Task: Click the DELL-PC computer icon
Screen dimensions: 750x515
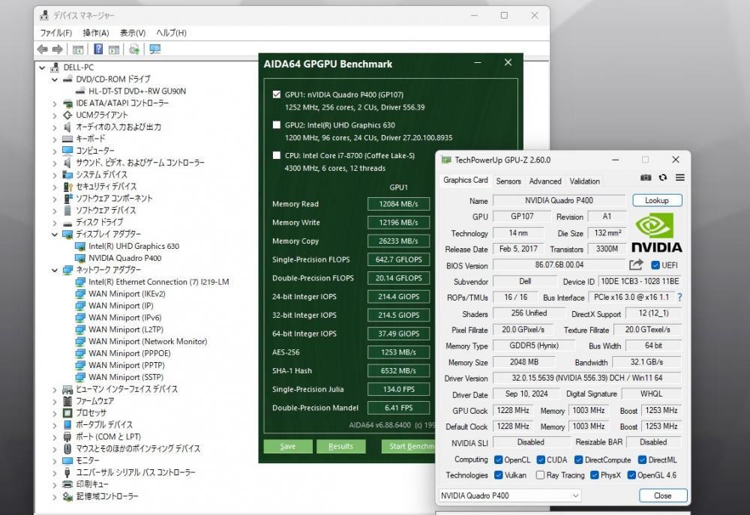Action: (55, 67)
